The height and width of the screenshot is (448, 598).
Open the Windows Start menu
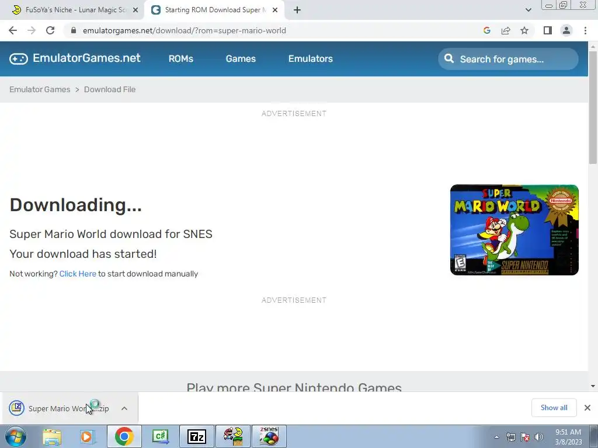tap(16, 436)
